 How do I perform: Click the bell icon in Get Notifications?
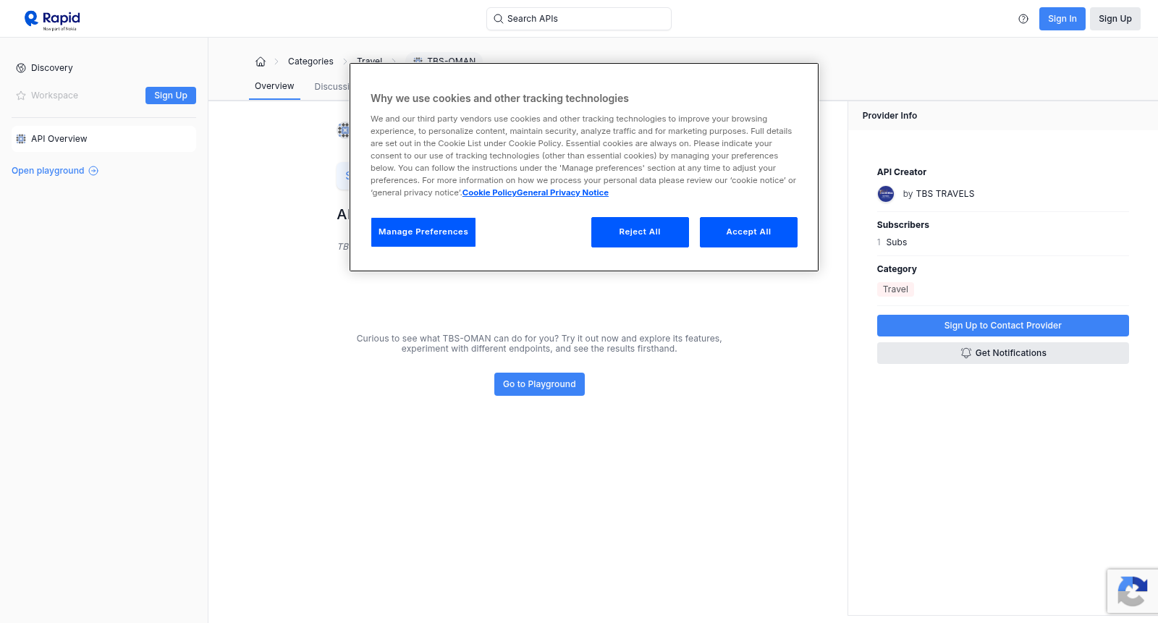[x=965, y=353]
